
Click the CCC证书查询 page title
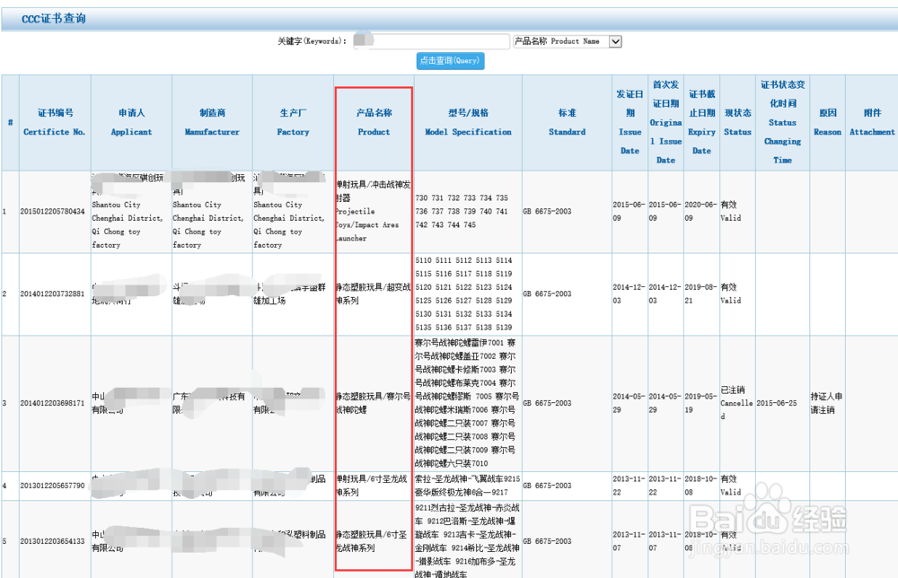click(x=54, y=19)
